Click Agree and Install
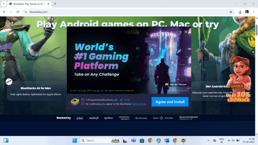258x145 pixels. click(170, 102)
